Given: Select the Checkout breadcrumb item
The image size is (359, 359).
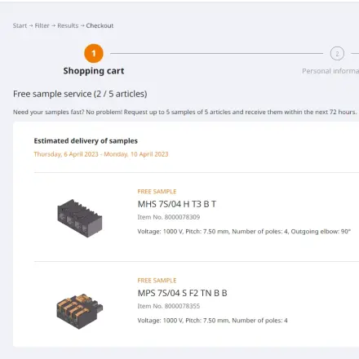Looking at the screenshot, I should pos(100,25).
